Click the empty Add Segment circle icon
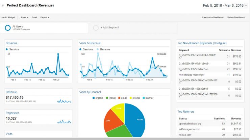The width and height of the screenshot is (250, 140). coord(96,28)
